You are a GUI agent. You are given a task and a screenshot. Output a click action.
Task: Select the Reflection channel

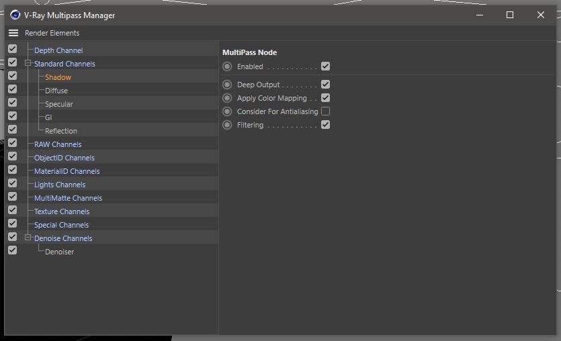point(61,131)
